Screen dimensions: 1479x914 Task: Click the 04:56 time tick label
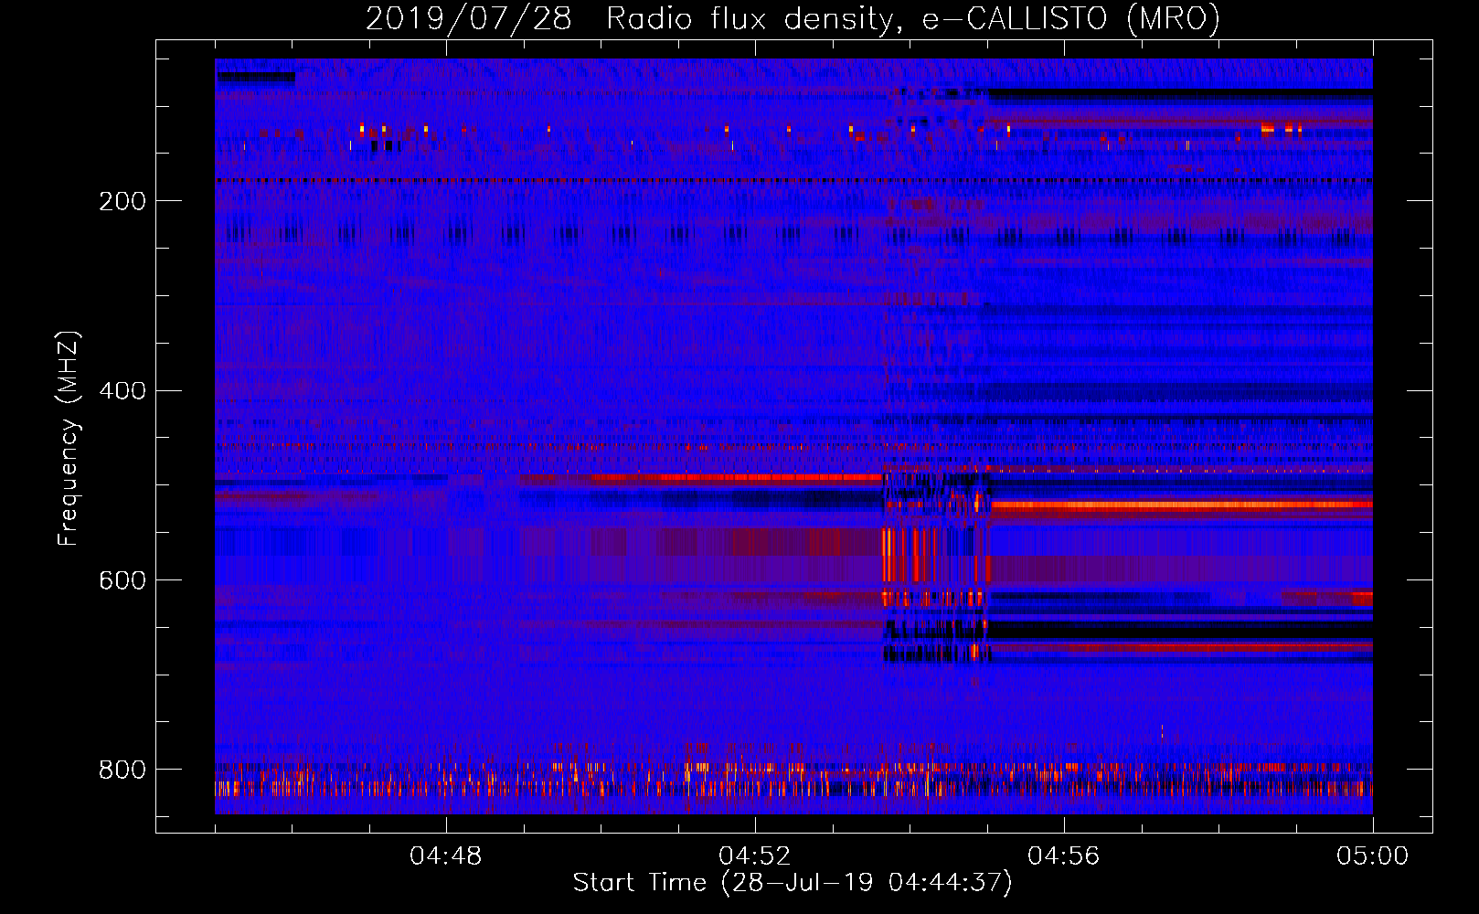tap(1064, 856)
